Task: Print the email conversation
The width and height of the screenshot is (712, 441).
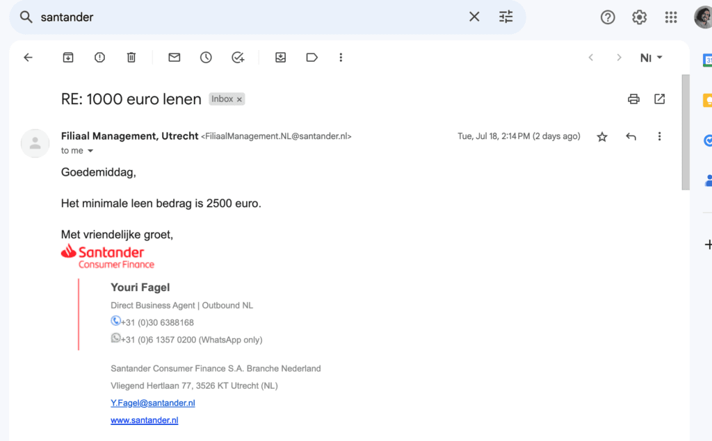Action: [x=633, y=99]
